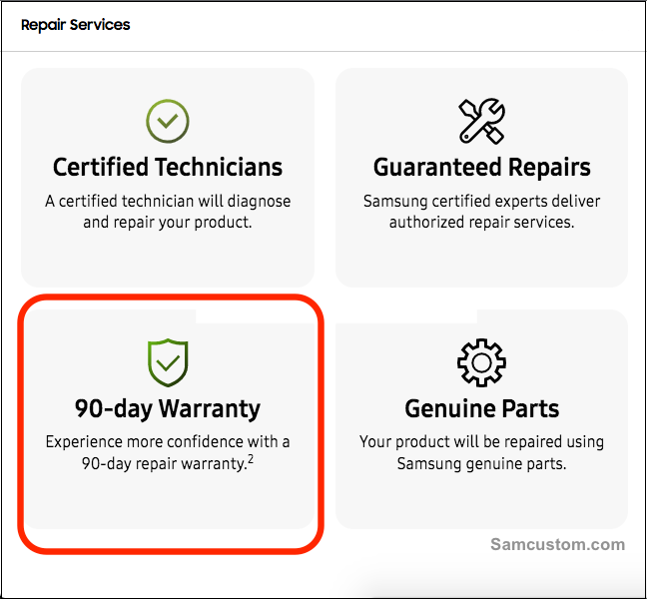647x599 pixels.
Task: Click footnote 2 superscript after warranty
Action: tap(251, 459)
